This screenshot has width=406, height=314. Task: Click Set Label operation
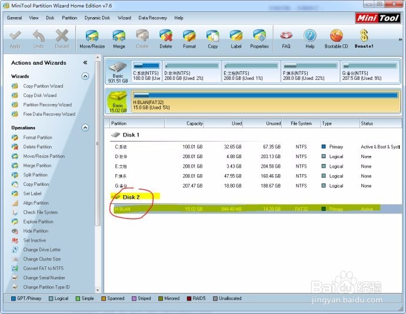point(32,193)
